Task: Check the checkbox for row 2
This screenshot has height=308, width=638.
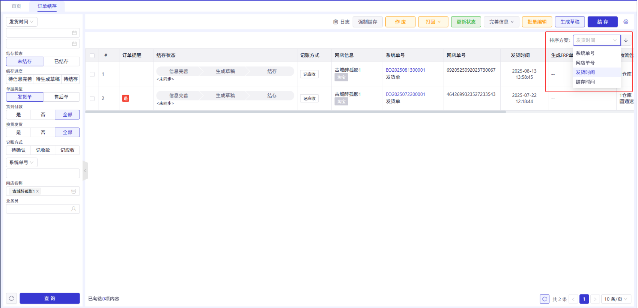Action: [x=92, y=99]
